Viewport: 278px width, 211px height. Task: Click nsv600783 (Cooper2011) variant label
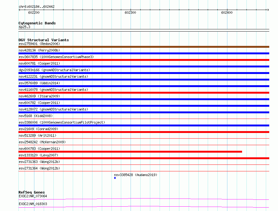click(39, 149)
